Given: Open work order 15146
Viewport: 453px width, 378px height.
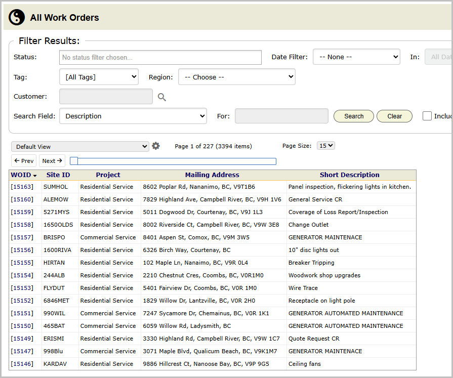Looking at the screenshot, I should [22, 364].
